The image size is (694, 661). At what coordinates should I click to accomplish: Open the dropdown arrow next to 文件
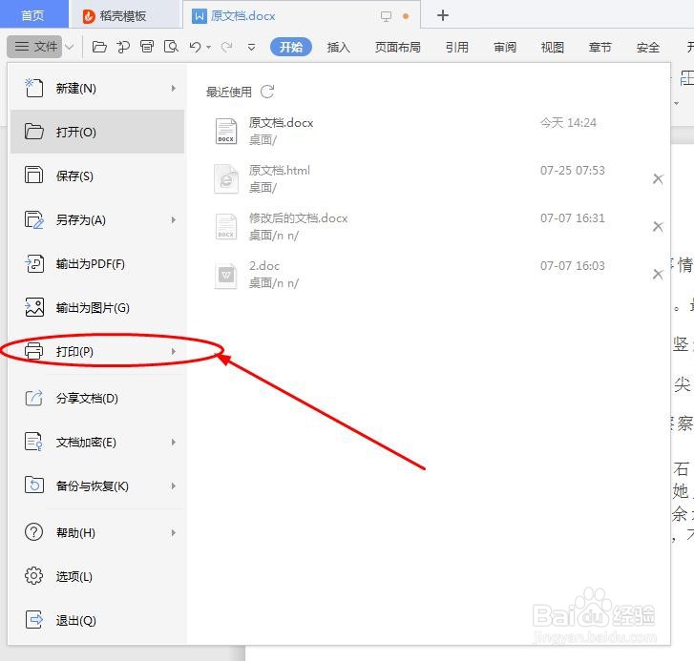[70, 47]
